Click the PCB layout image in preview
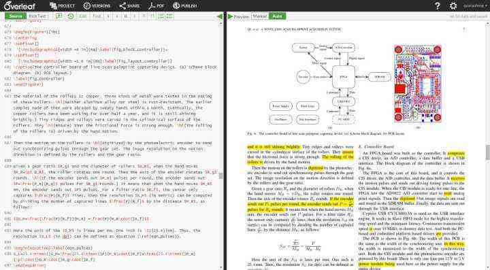490x270 pixels. pos(418,84)
